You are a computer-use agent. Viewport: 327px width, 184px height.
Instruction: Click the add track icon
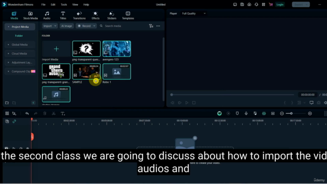[x=7, y=121]
